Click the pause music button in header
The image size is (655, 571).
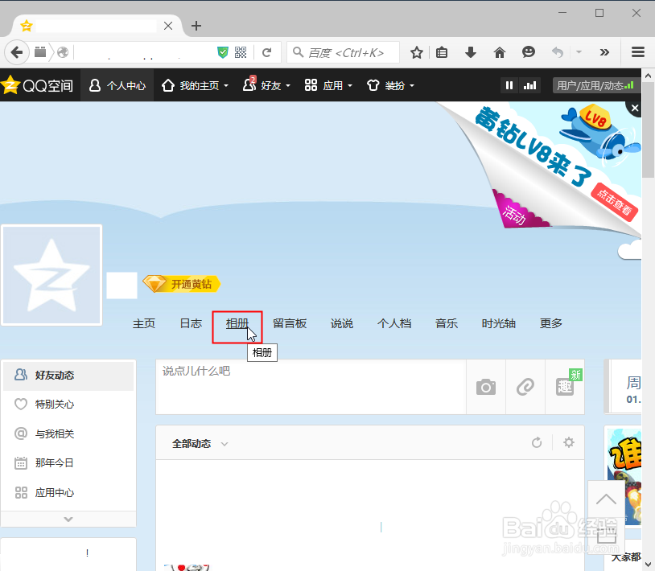[509, 85]
